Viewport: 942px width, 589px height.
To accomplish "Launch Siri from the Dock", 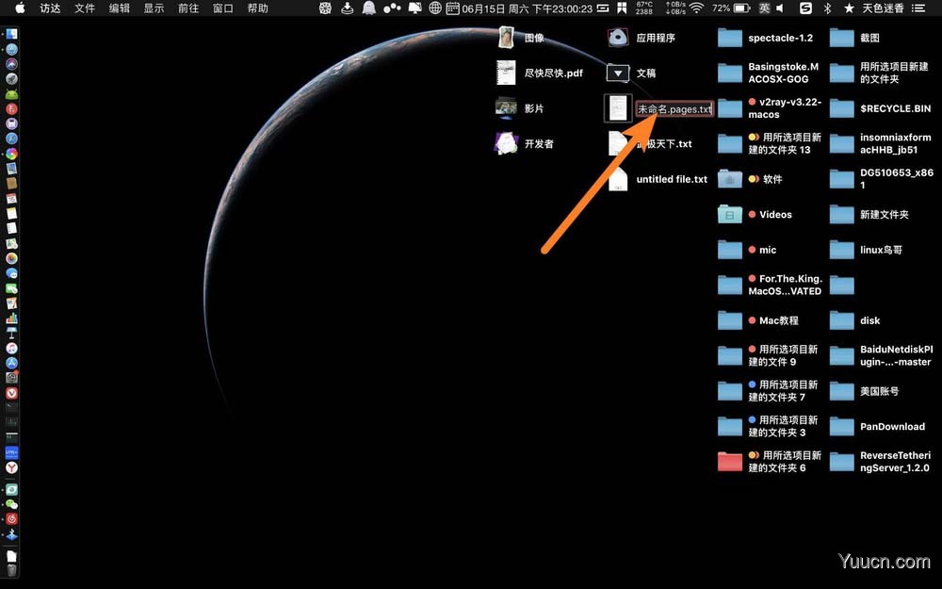I will click(x=11, y=64).
